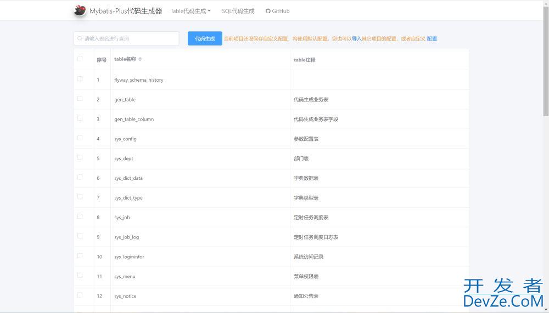Check the sys_dict_data row checkbox
Viewport: 549px width, 313px height.
[x=80, y=177]
